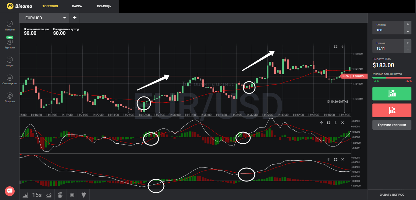This screenshot has width=416, height=200.
Task: Open the indicators line-chart icon
Action: point(48,195)
